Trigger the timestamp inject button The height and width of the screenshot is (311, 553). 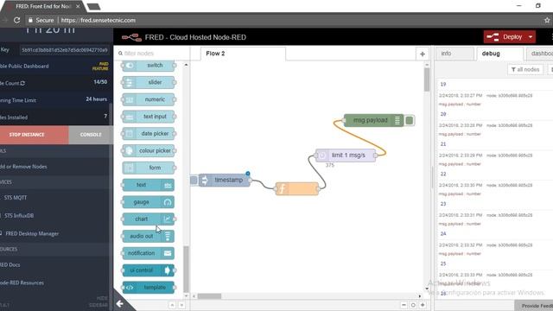pyautogui.click(x=194, y=181)
